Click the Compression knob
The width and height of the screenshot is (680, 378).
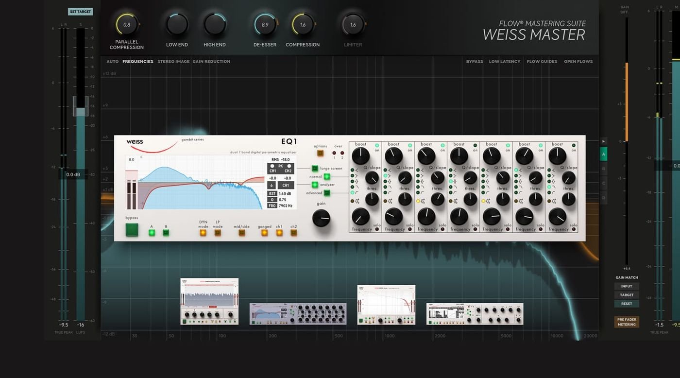point(303,24)
